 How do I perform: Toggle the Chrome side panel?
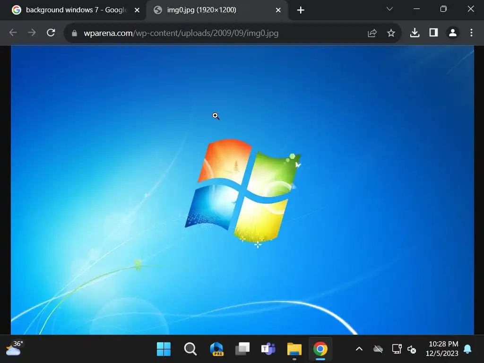tap(434, 33)
